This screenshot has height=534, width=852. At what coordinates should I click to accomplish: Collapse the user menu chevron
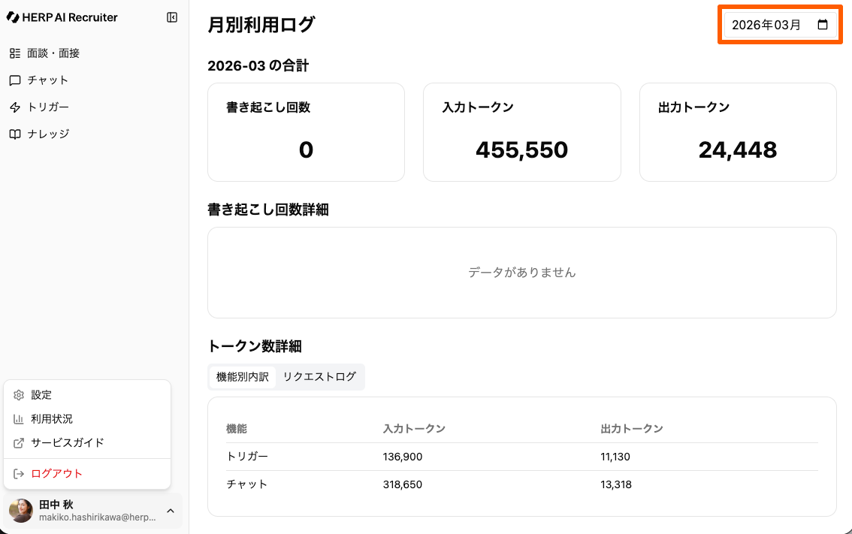[x=171, y=511]
